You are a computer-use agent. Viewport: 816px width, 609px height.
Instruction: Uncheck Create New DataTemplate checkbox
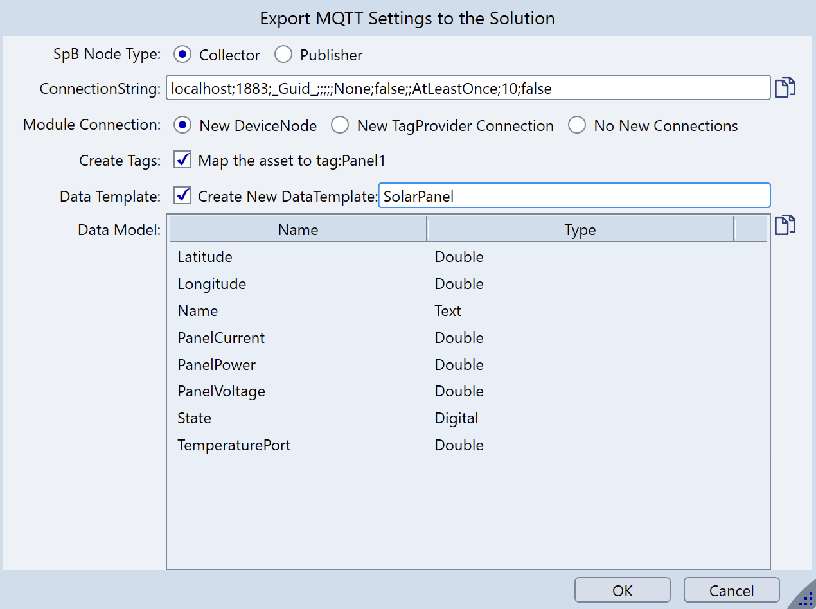coord(182,195)
